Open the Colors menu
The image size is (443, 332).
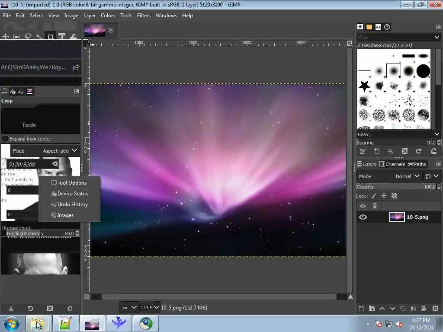(108, 16)
